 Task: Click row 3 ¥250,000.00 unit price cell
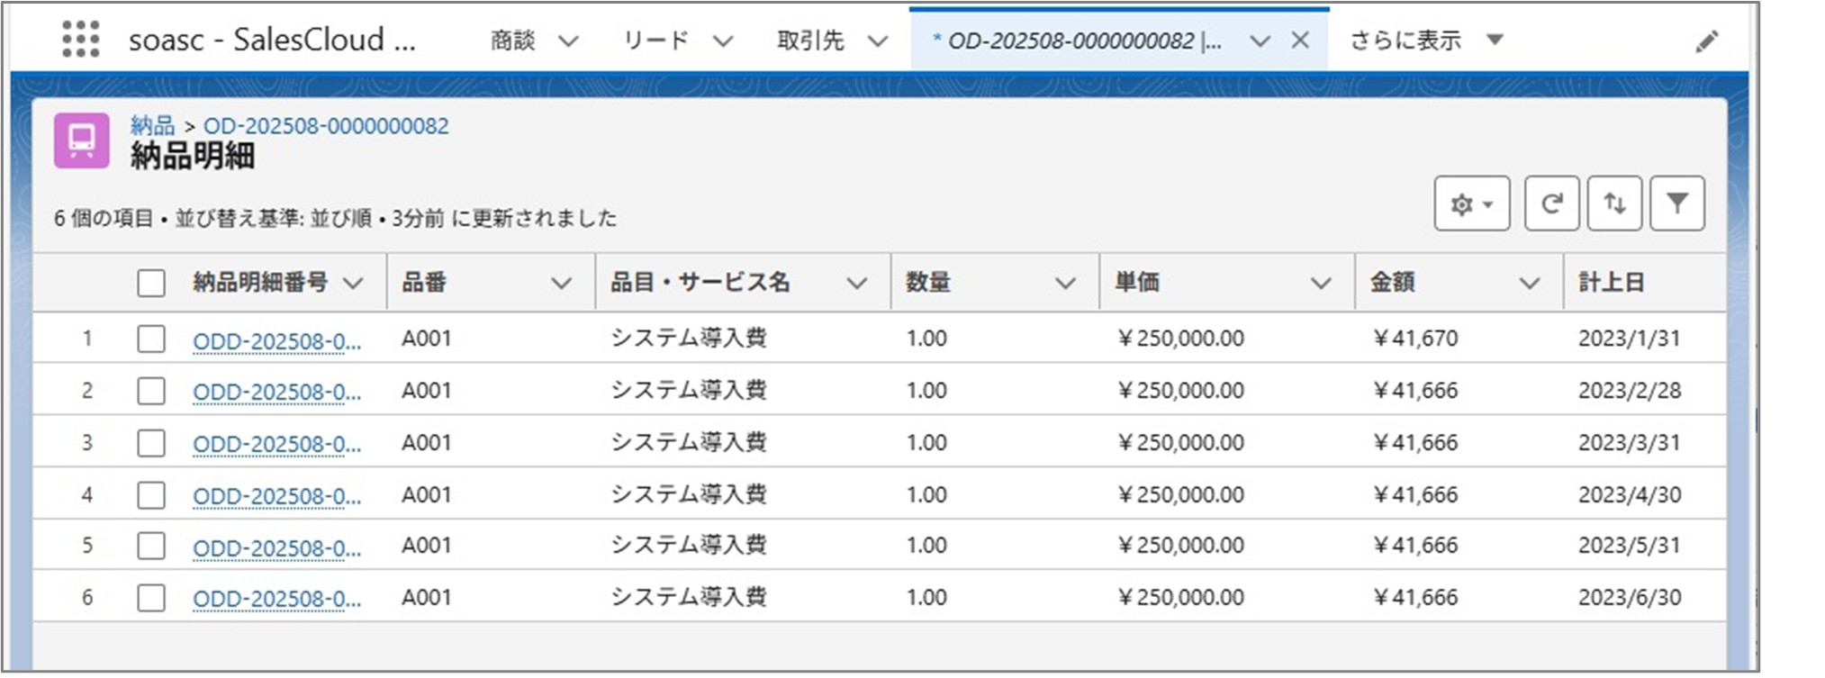(x=1181, y=443)
